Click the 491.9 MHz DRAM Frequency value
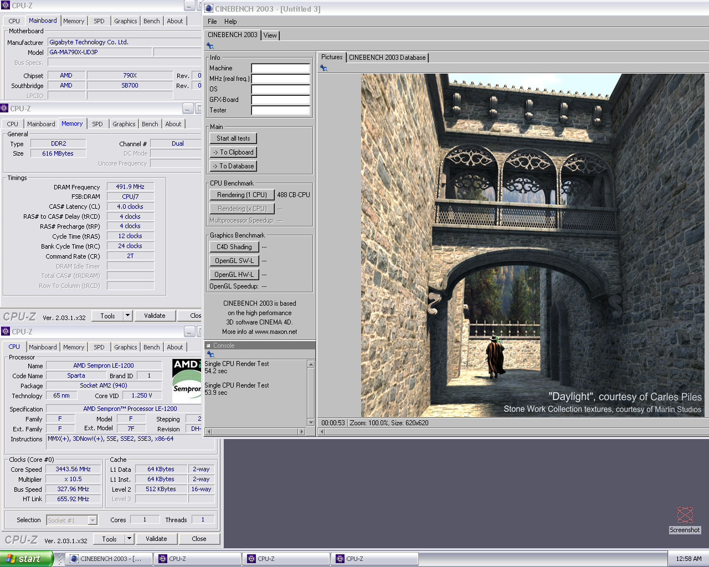The width and height of the screenshot is (709, 567). [130, 187]
